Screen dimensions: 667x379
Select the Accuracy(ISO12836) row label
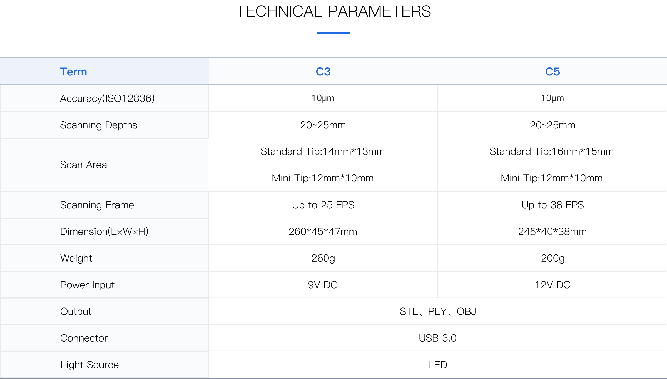107,98
